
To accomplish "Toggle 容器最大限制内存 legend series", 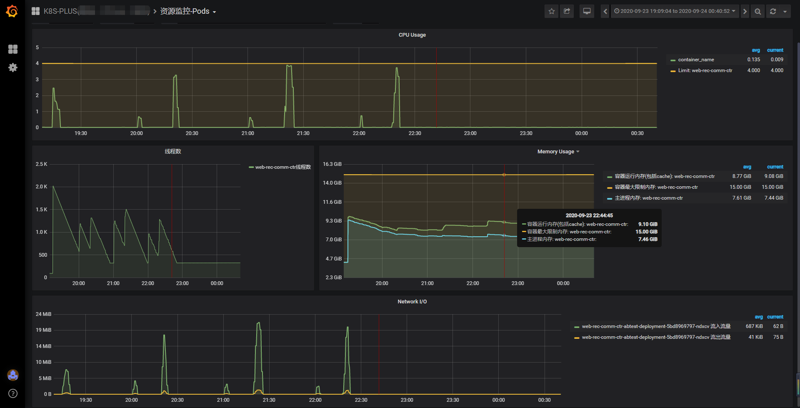I will (656, 187).
